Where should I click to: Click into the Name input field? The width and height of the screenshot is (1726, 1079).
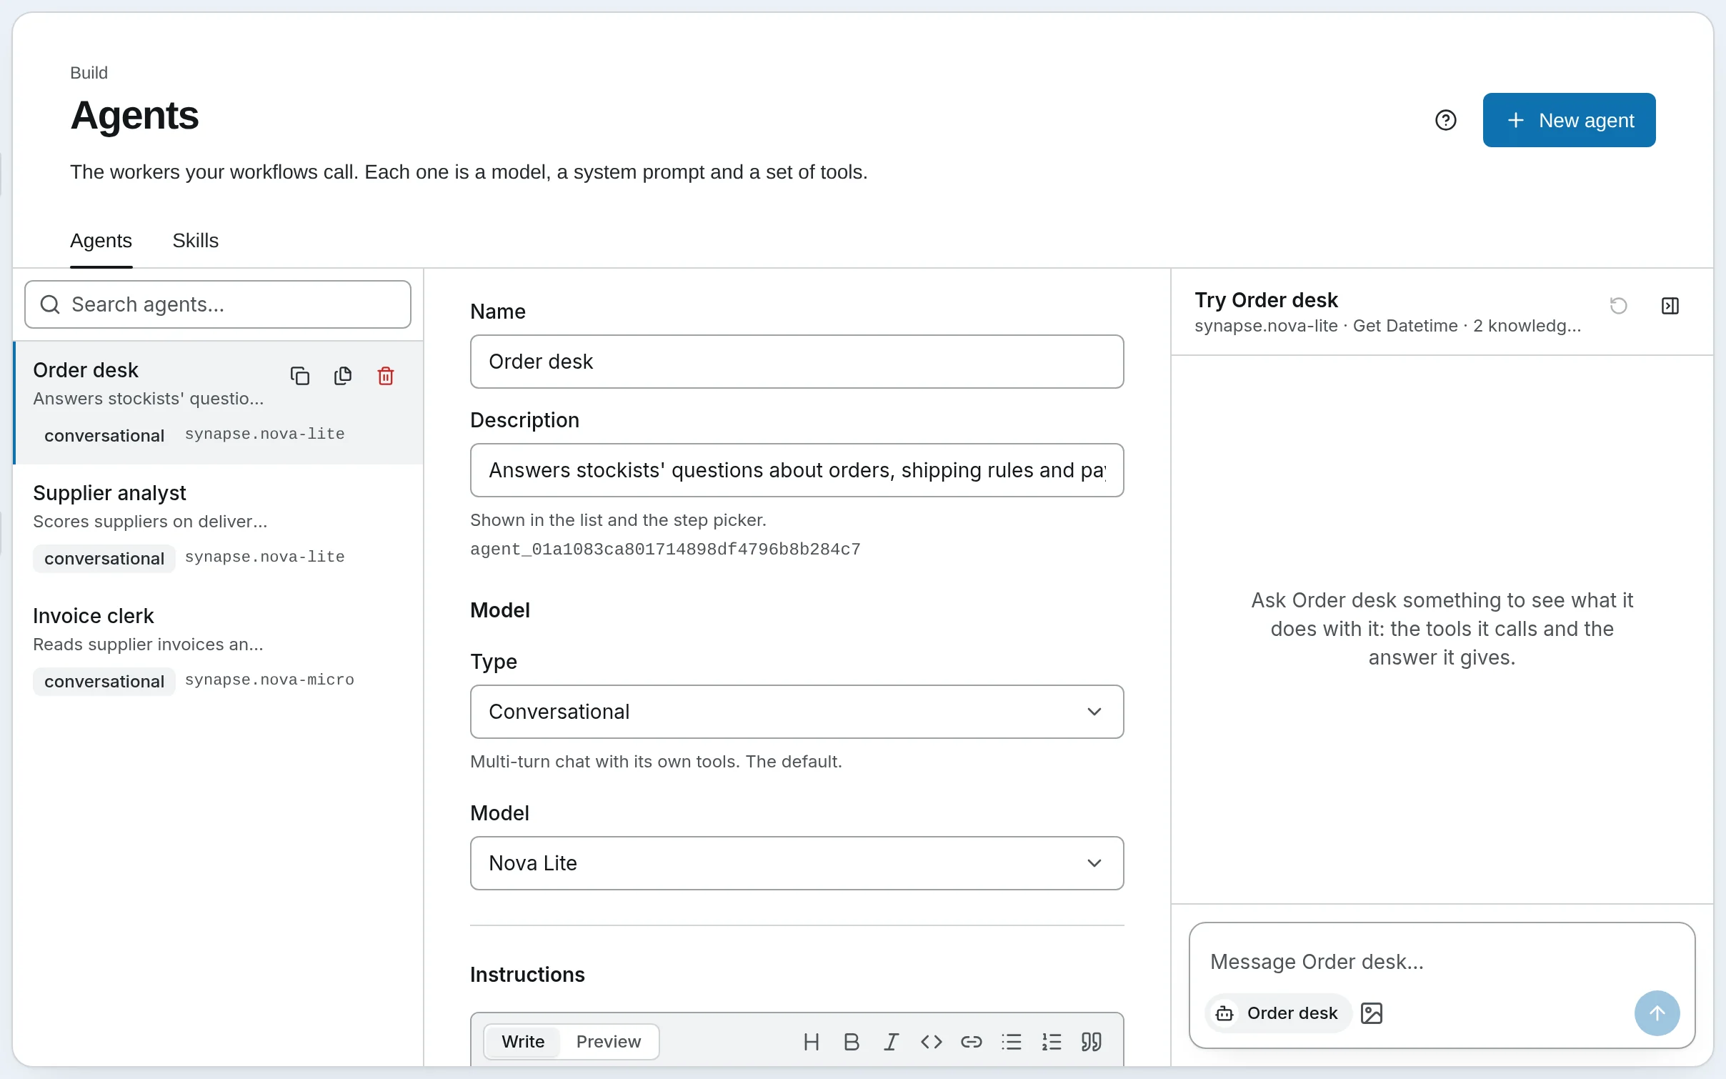click(x=797, y=362)
